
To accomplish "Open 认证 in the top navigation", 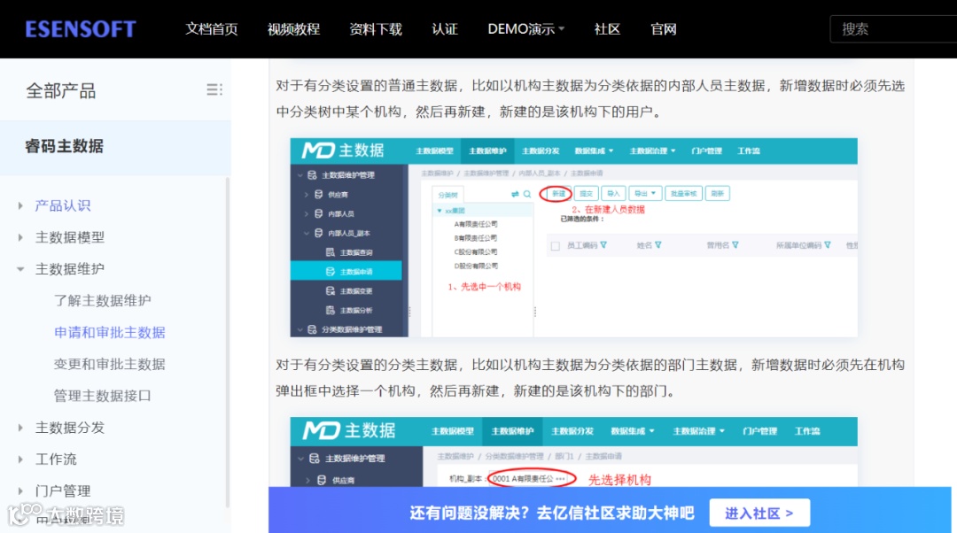I will click(x=444, y=29).
